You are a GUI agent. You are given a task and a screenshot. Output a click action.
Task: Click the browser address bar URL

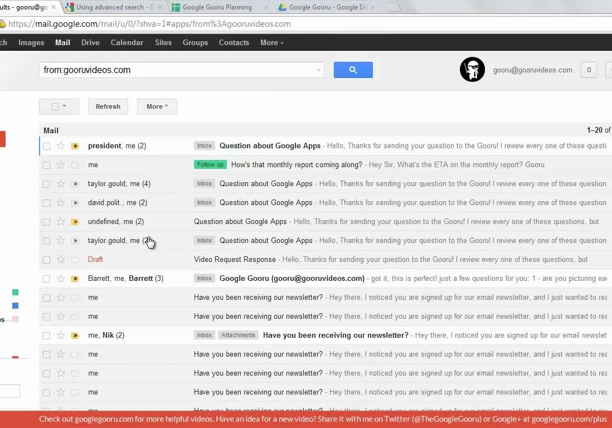[149, 24]
